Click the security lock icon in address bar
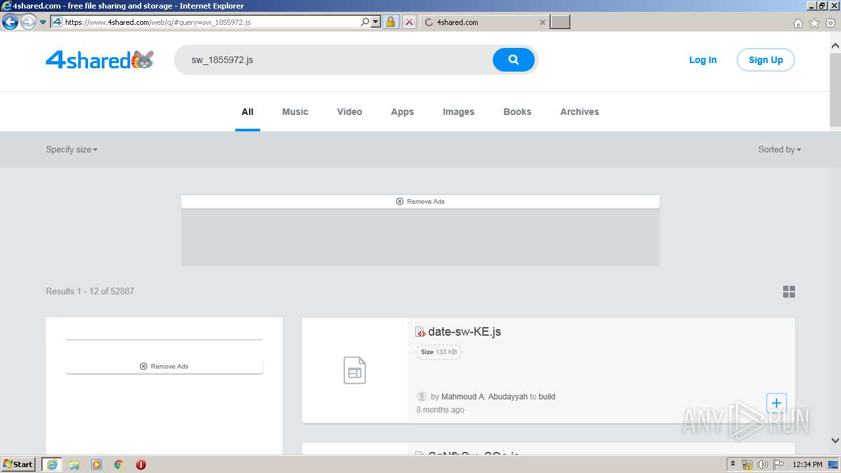 point(390,22)
